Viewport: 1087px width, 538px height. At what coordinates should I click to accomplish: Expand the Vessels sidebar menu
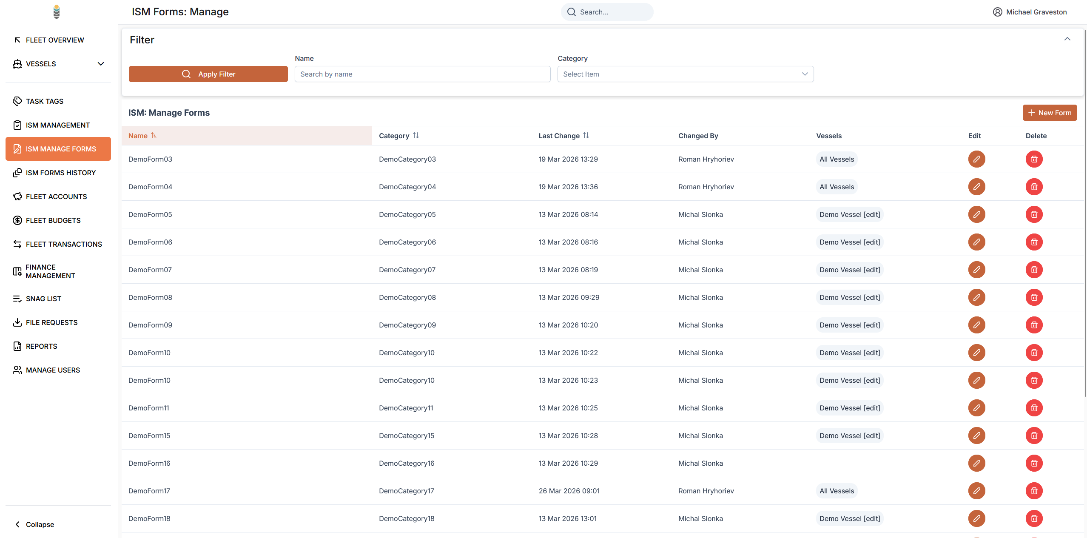point(100,64)
